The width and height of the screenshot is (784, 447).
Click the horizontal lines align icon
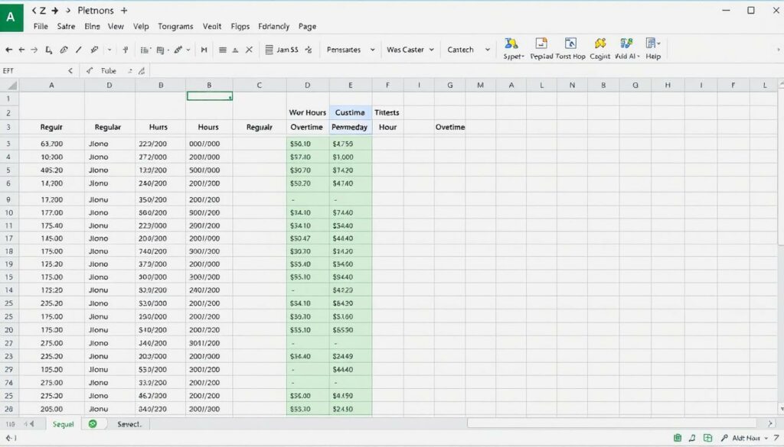(223, 50)
